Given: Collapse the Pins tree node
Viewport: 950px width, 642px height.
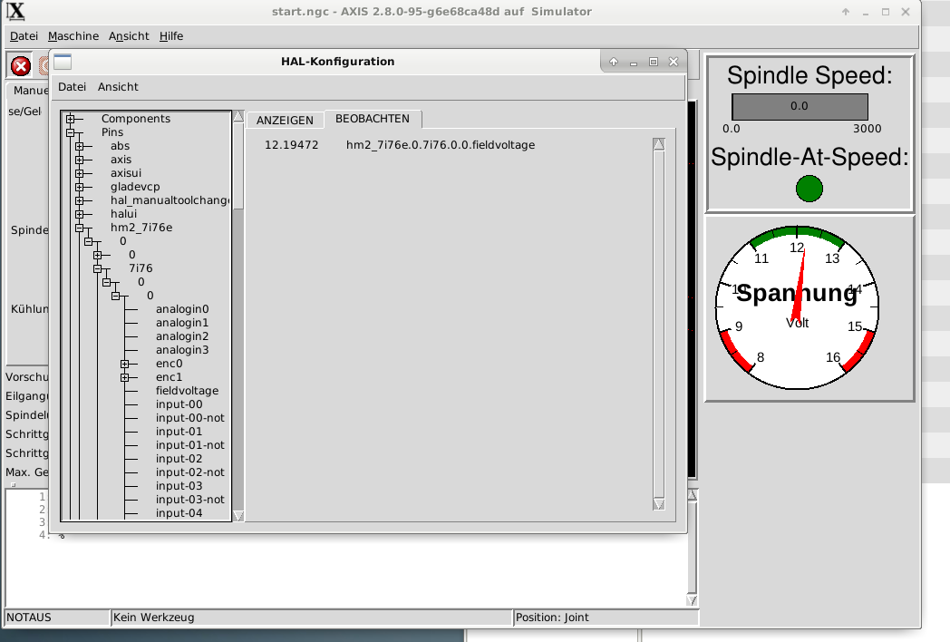Looking at the screenshot, I should (71, 132).
